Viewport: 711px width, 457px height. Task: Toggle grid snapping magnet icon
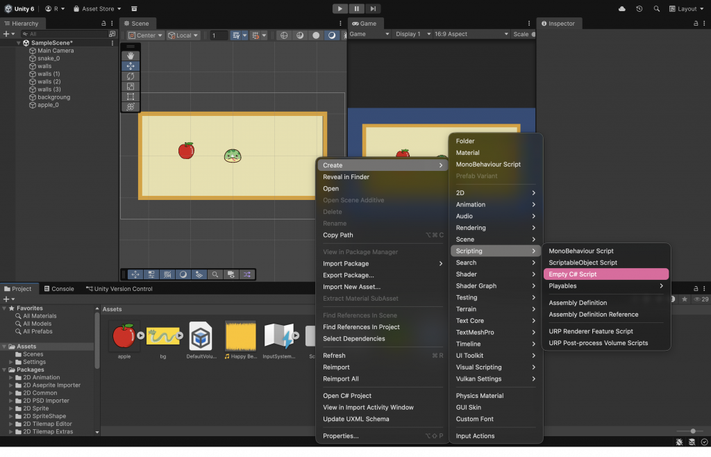click(256, 35)
